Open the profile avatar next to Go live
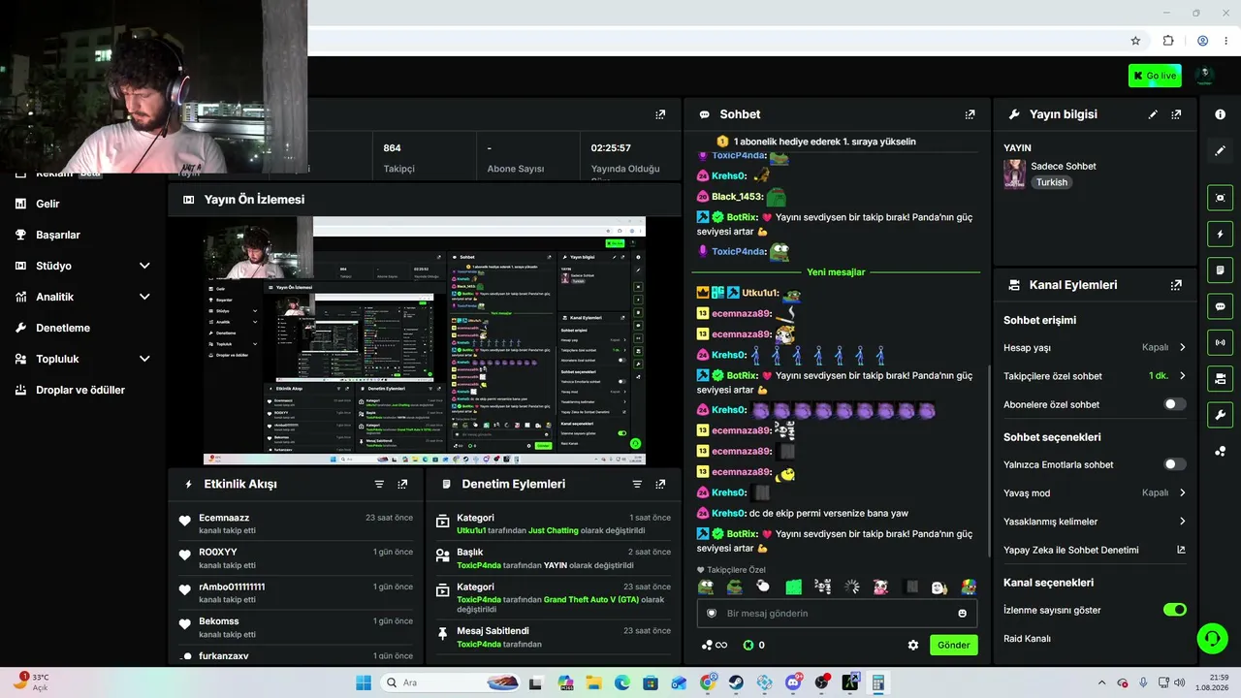This screenshot has height=698, width=1241. point(1204,76)
